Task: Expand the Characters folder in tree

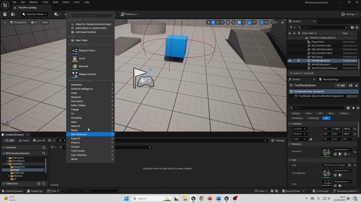Action: tap(7, 158)
